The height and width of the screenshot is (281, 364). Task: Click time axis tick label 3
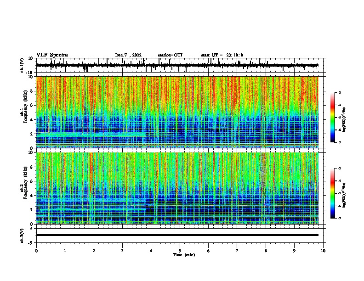click(122, 251)
